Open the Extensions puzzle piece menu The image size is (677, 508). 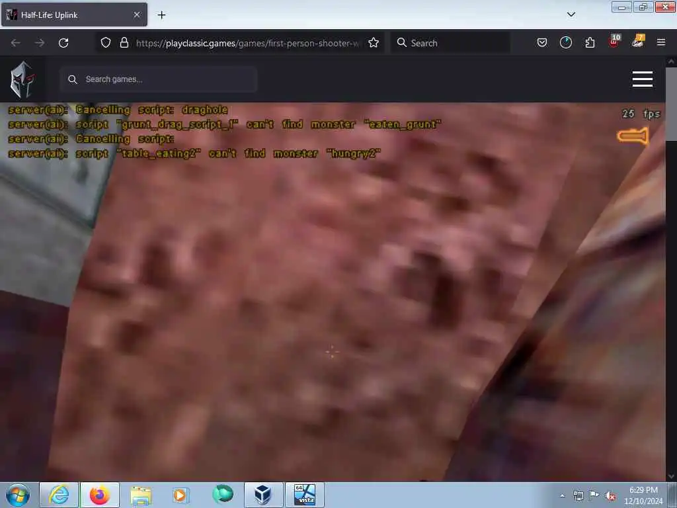point(590,42)
